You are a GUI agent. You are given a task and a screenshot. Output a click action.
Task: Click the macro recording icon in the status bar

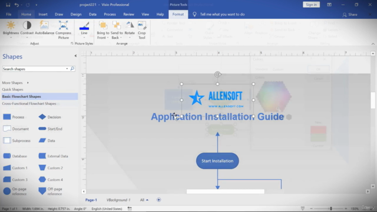click(130, 208)
